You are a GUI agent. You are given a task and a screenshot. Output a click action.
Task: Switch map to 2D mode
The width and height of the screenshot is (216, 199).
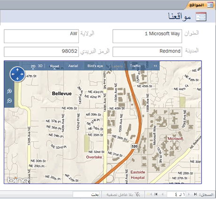pos(33,66)
